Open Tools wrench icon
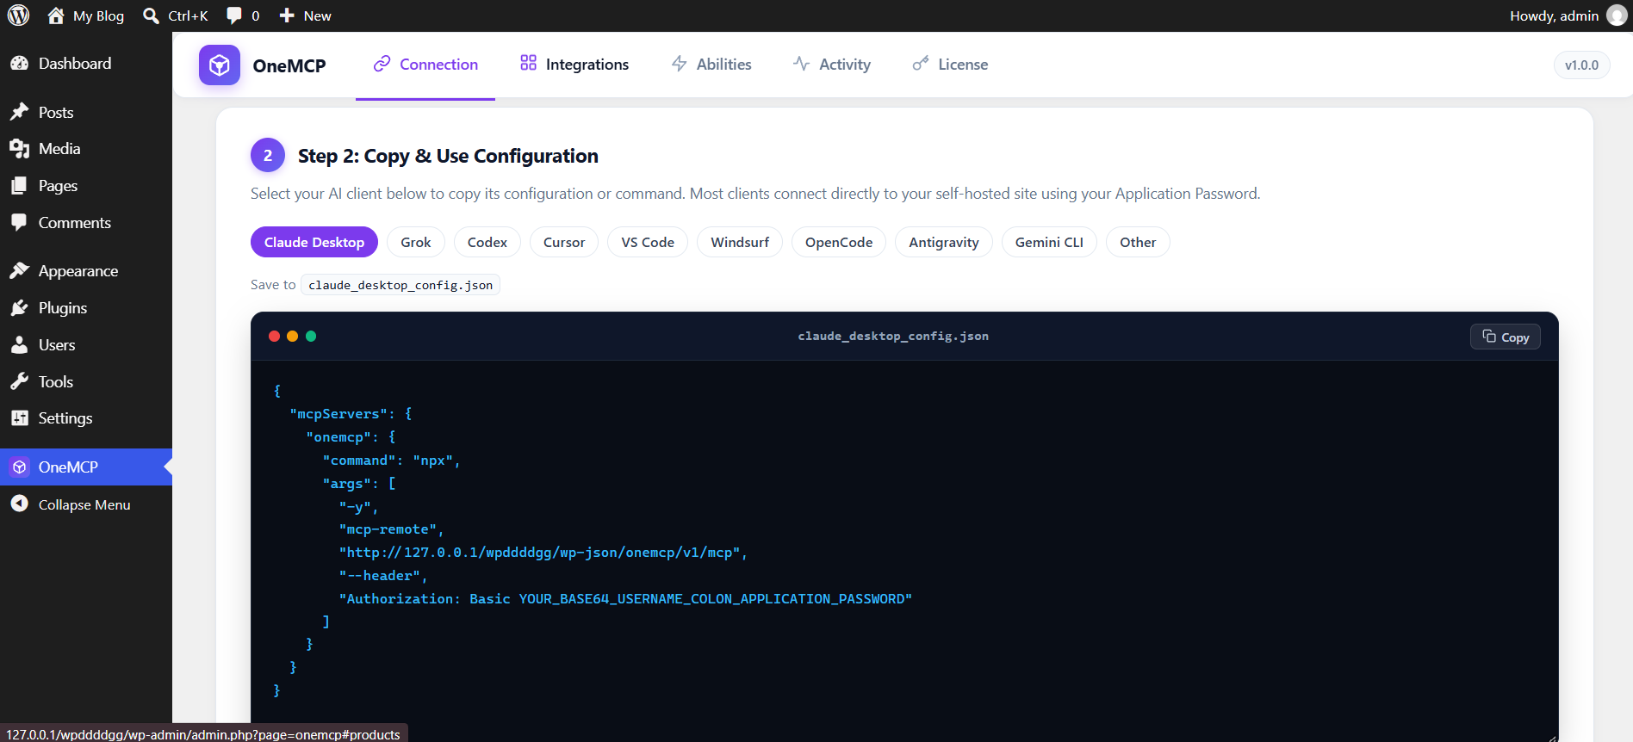This screenshot has width=1633, height=742. tap(19, 381)
